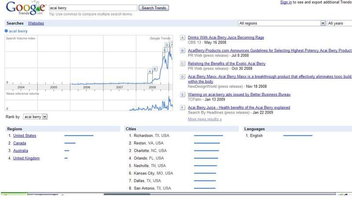Screen dimensions: 352x198
Task: Open the United States region link
Action: pos(25,136)
